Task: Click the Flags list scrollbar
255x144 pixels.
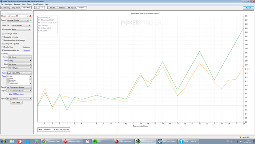Action: click(x=30, y=80)
